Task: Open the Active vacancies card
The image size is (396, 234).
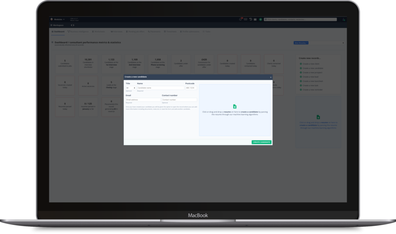Action: (88, 86)
